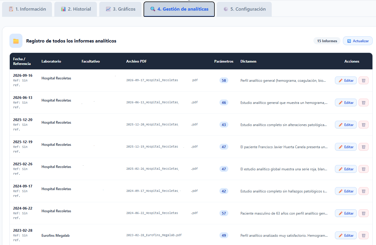
Task: Click the Laboratorio column header
Action: click(51, 61)
